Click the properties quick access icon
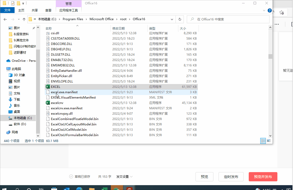 pyautogui.click(x=13, y=3)
